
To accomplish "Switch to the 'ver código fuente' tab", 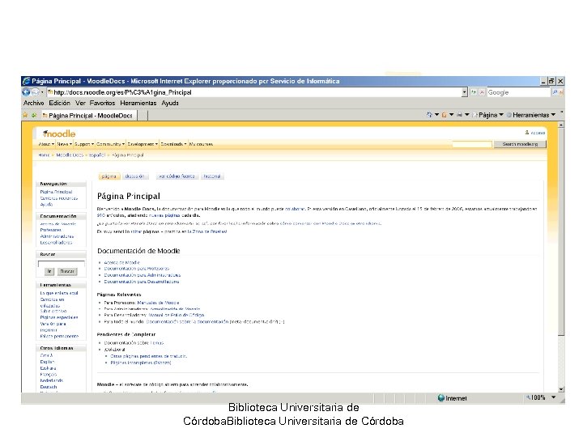I will coord(177,176).
